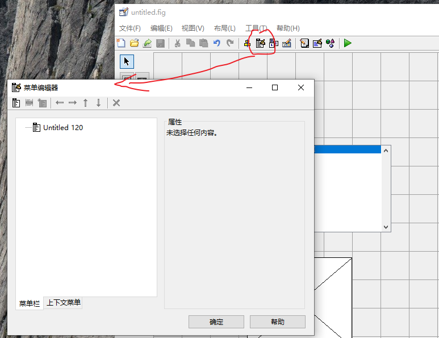
Task: Click New Context Menu icon in Menu Editor
Action: coord(42,103)
